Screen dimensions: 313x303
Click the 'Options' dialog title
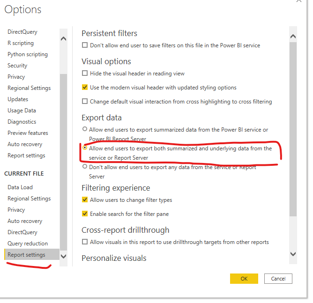point(23,9)
